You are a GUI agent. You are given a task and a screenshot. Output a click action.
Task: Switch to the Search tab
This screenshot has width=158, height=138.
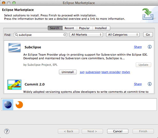pyautogui.click(x=55, y=28)
